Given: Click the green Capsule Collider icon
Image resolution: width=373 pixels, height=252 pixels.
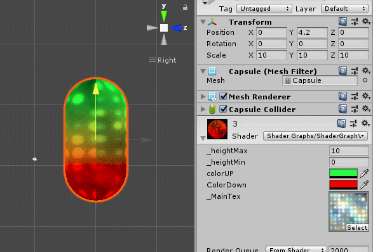Looking at the screenshot, I should (x=212, y=109).
